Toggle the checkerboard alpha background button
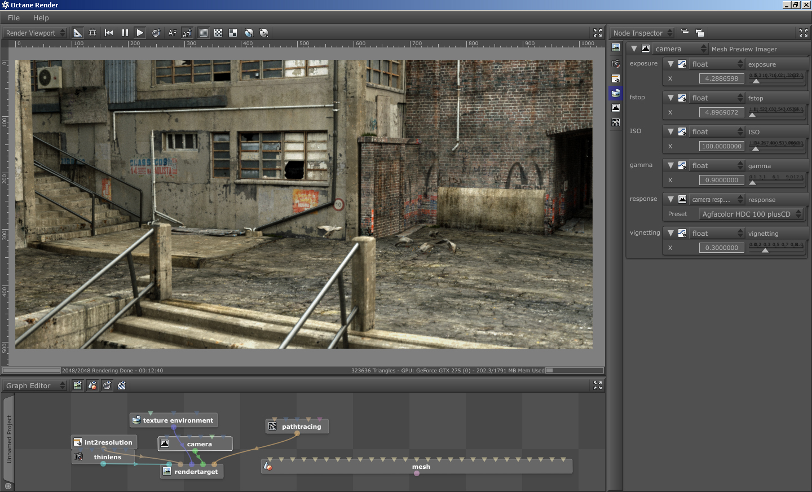Screen dimensions: 812x492 tap(218, 33)
